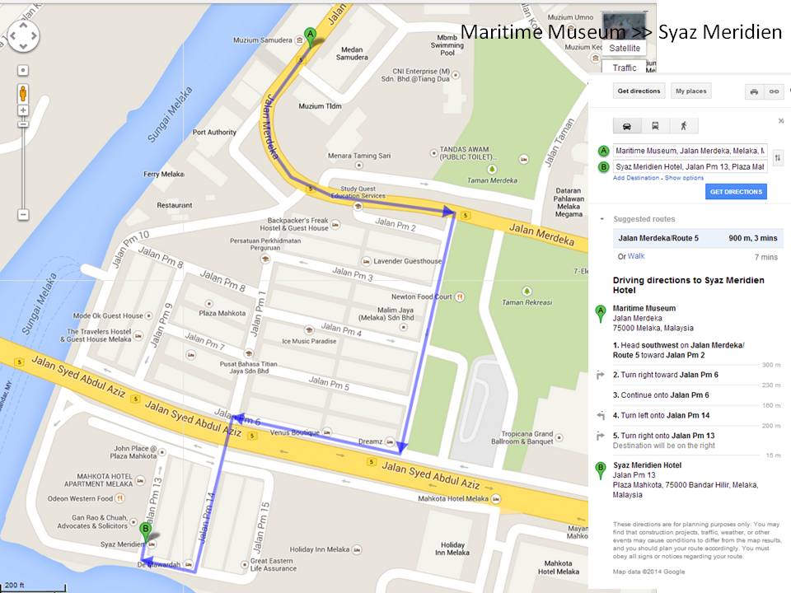Click the Mahkota Hotel Melaka lodging icon
Screen dimensions: 791x593
[x=496, y=499]
